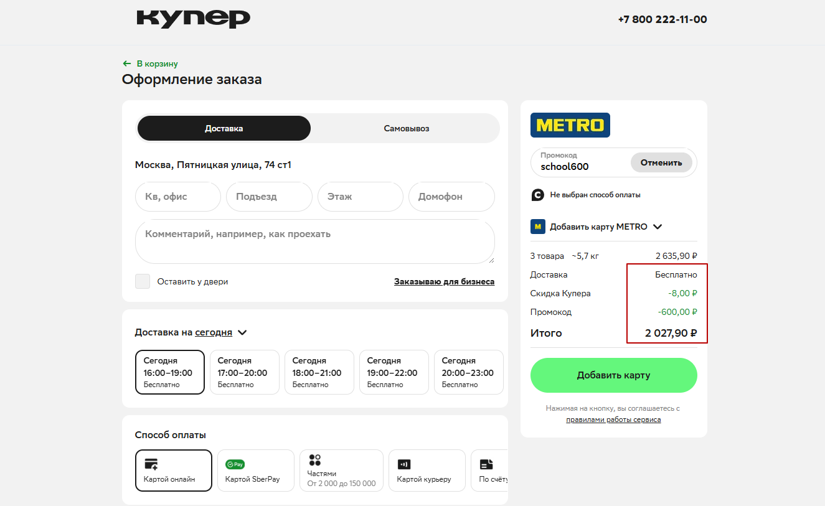Click the METRO store logo
Viewport: 825px width, 506px height.
[570, 125]
